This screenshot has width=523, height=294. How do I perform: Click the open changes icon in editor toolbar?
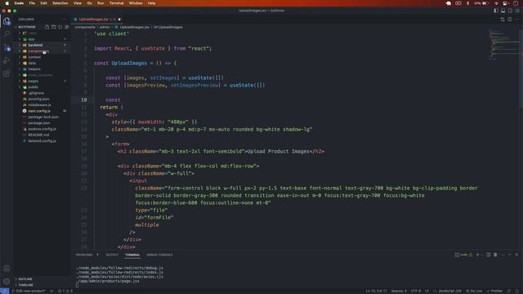(503, 20)
